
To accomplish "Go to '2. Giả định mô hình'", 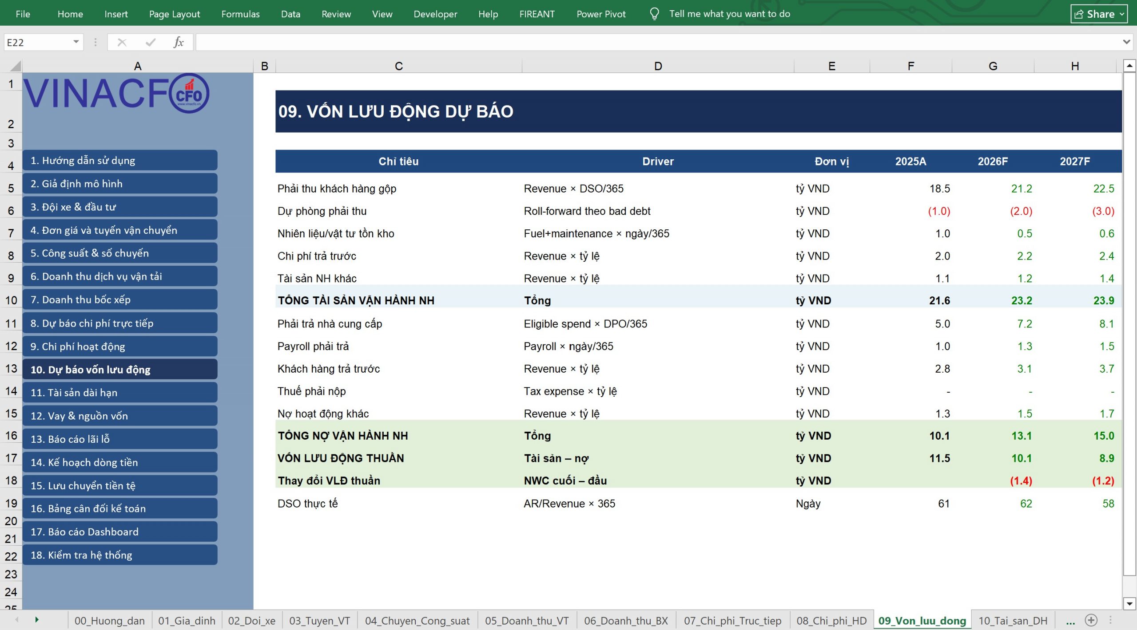I will tap(120, 183).
